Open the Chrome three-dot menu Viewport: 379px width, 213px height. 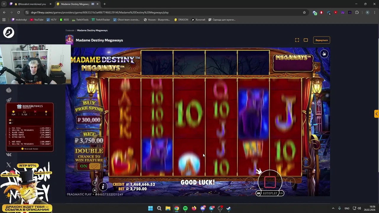click(x=375, y=12)
